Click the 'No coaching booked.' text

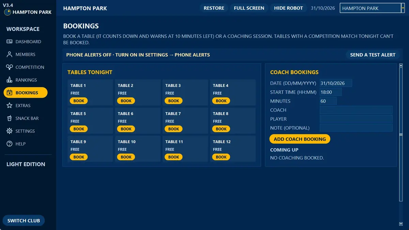click(297, 158)
